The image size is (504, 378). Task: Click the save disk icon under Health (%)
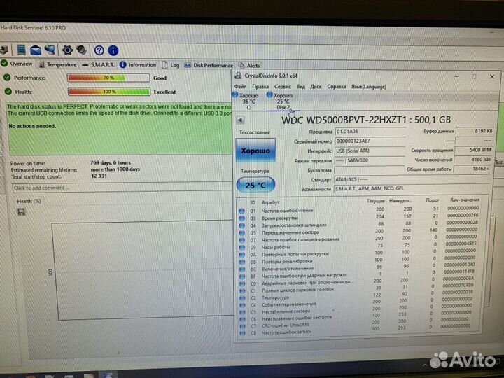pyautogui.click(x=21, y=211)
